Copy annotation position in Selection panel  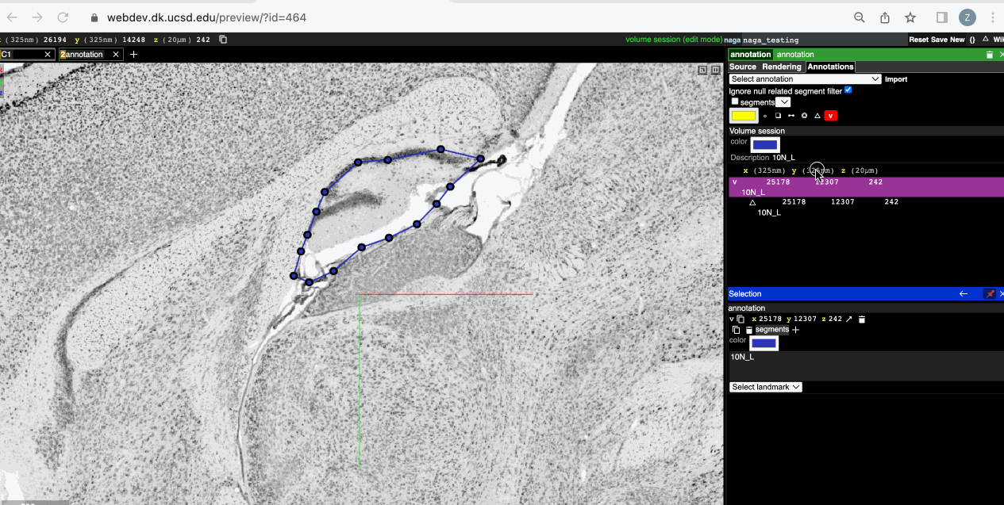[x=740, y=319]
